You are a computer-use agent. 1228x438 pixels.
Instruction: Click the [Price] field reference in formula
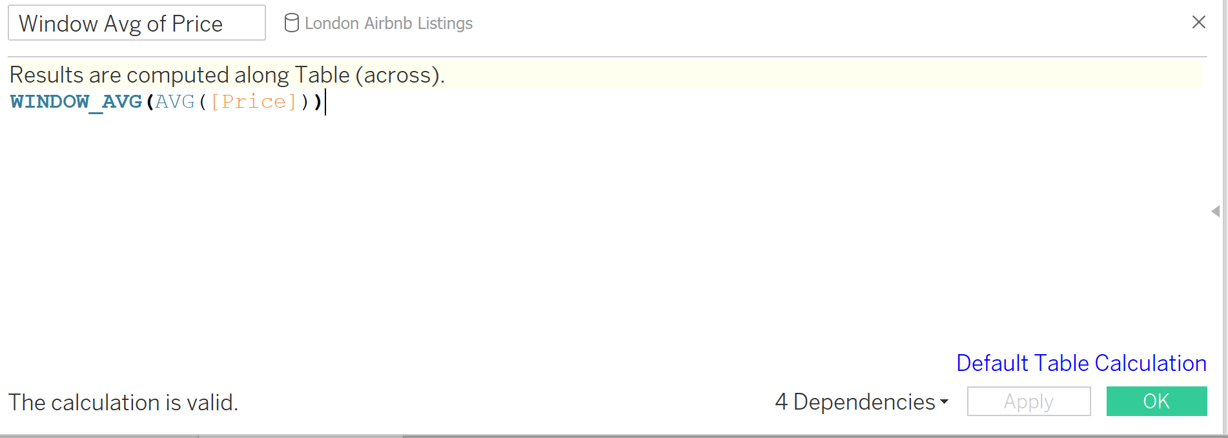click(x=253, y=102)
